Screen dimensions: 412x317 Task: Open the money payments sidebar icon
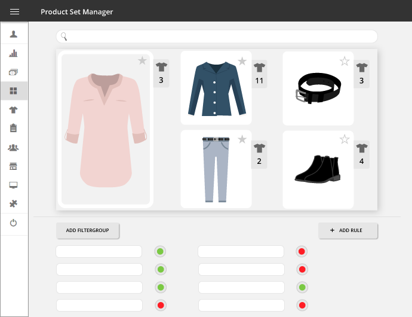click(13, 72)
